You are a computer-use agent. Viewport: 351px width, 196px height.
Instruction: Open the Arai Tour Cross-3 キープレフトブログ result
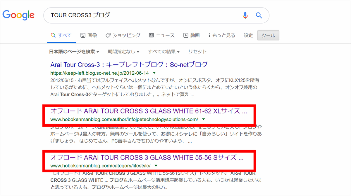(x=129, y=64)
